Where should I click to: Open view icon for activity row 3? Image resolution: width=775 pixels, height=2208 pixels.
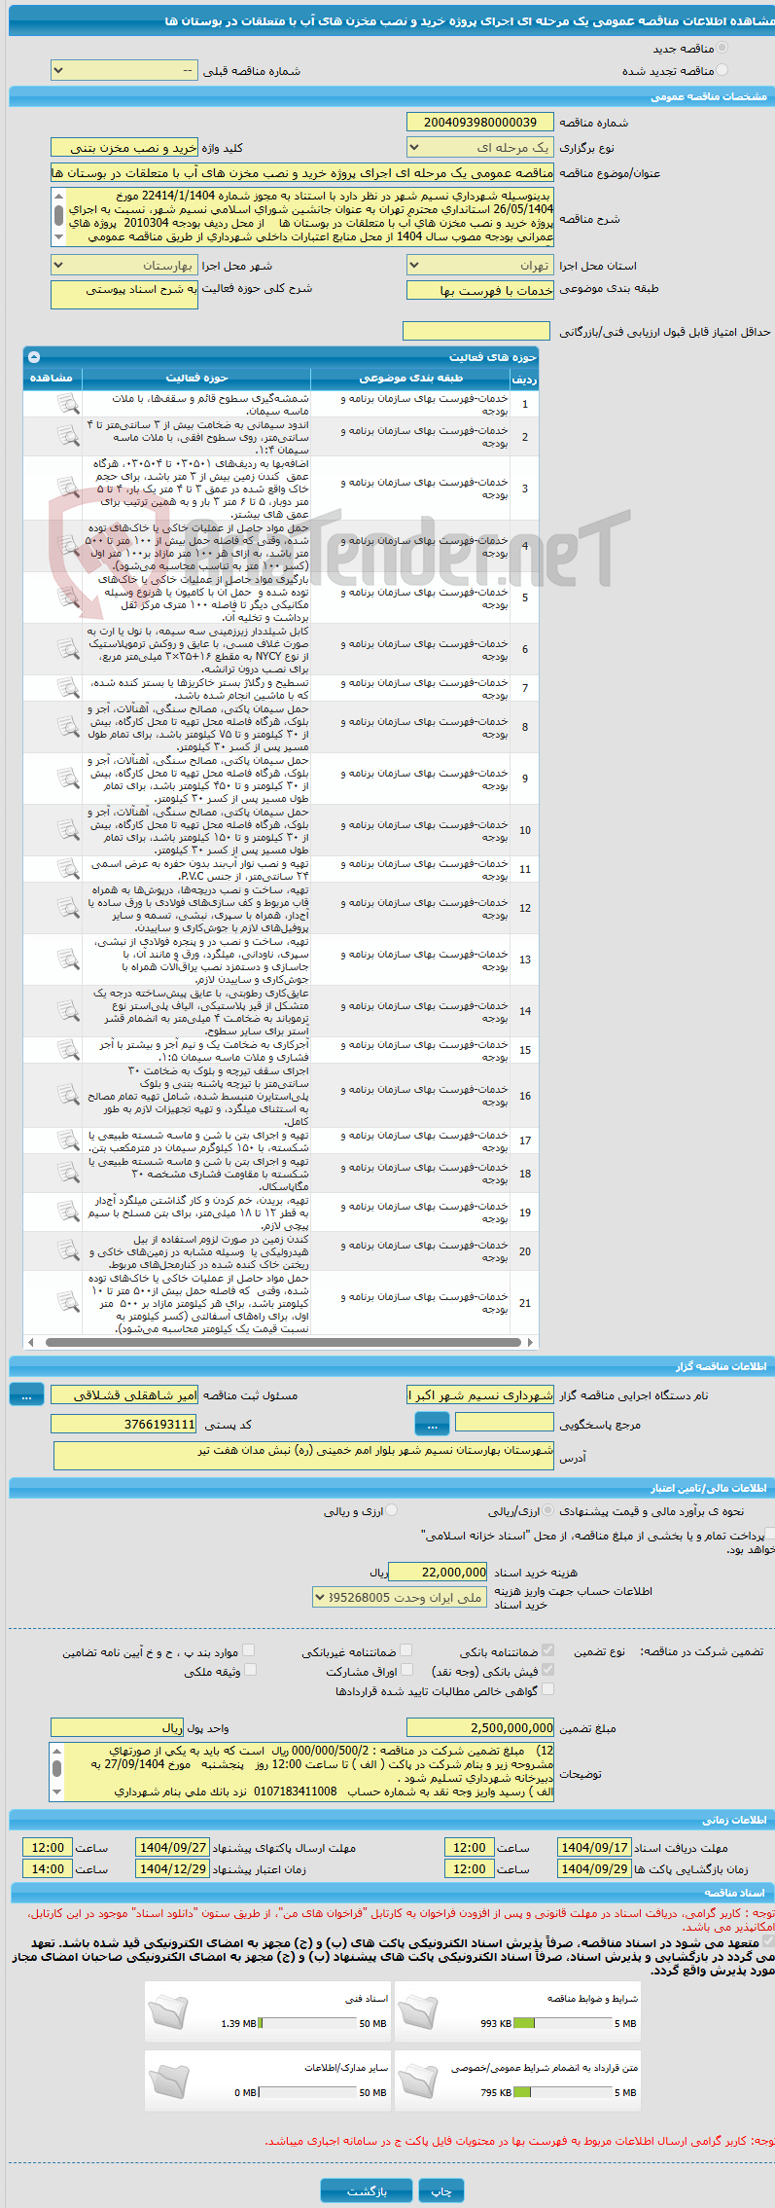(67, 488)
